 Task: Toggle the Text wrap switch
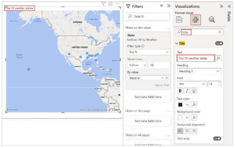(217, 139)
